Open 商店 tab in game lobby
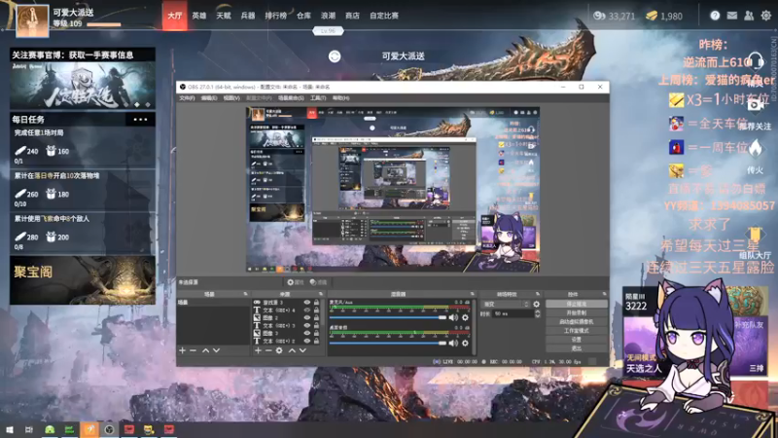This screenshot has height=438, width=778. point(352,16)
